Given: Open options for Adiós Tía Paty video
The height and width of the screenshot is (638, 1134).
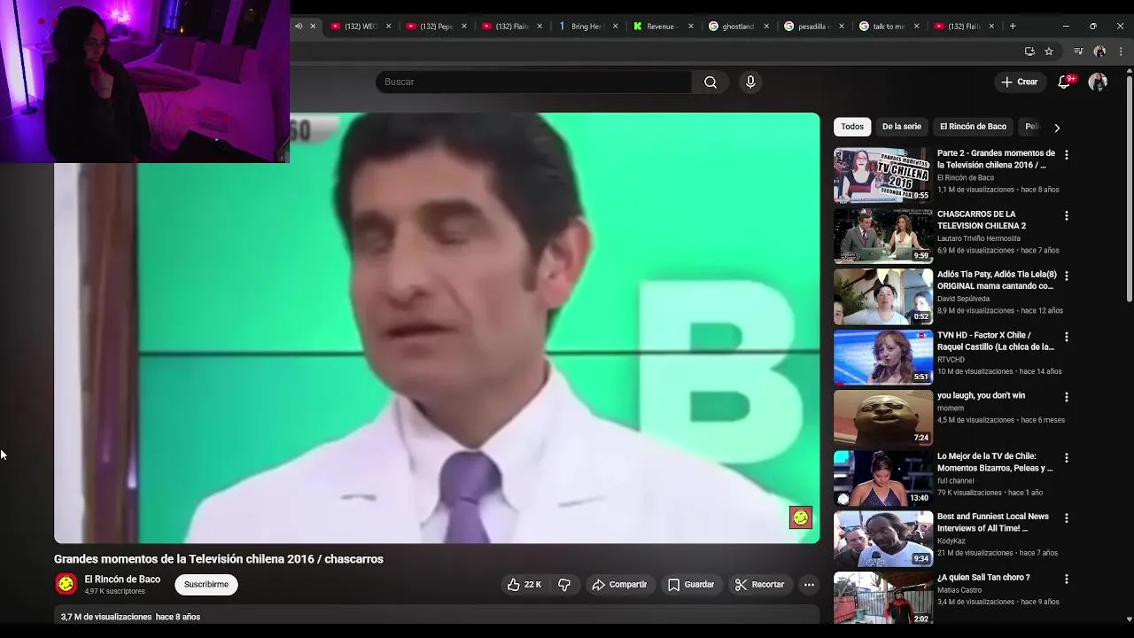Looking at the screenshot, I should (x=1067, y=276).
